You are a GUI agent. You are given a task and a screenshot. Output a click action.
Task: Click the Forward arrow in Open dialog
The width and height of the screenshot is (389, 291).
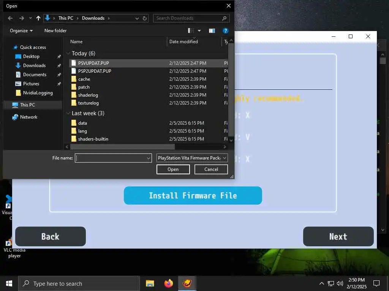[x=22, y=18]
